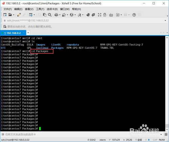This screenshot has height=142, width=169.
Task: Open the Help question mark icon
Action: (134, 15)
